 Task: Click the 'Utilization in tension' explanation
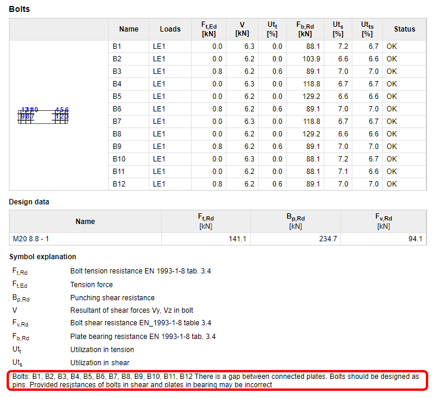pos(102,350)
